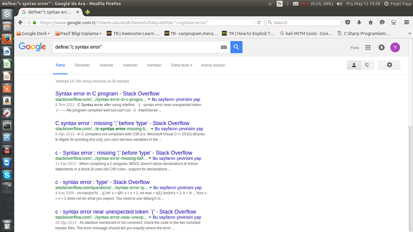
Task: Open the on-screen keyboard in search box
Action: 224,47
